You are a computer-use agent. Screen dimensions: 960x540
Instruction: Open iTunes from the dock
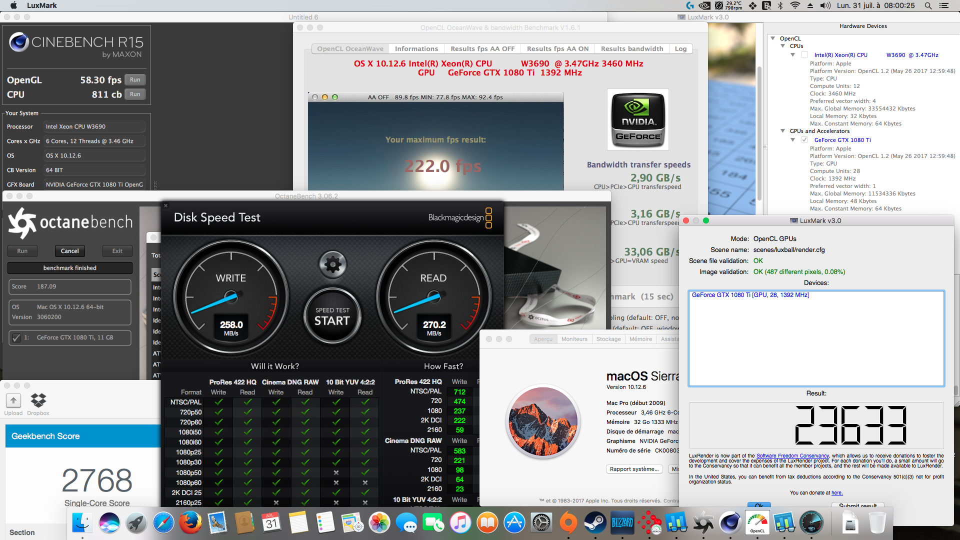point(460,523)
